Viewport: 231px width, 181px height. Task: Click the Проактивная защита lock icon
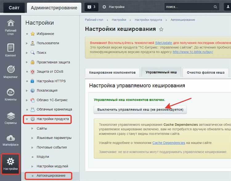(x=32, y=62)
